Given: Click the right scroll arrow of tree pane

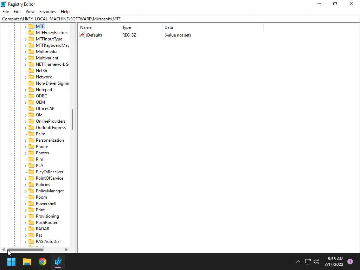Looking at the screenshot, I should [x=66, y=250].
